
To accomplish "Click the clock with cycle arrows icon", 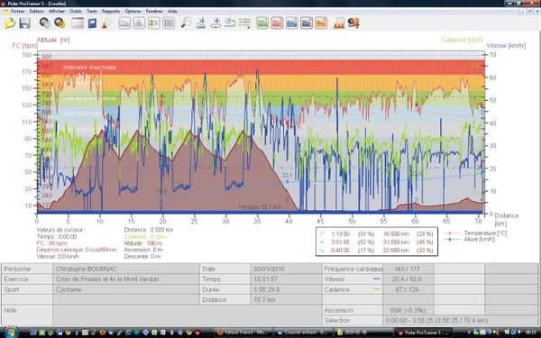I will (x=230, y=23).
